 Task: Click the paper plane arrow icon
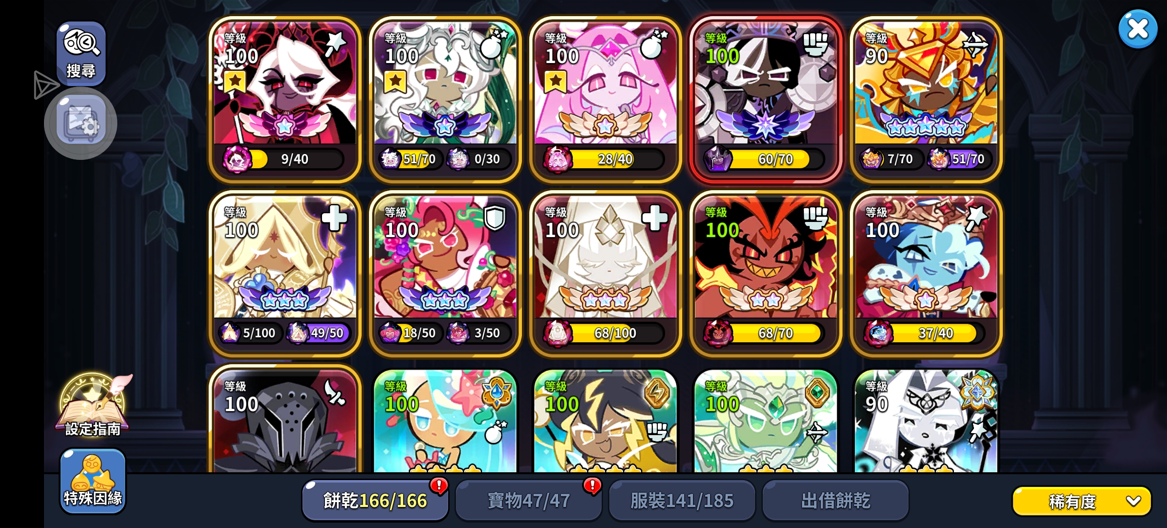pyautogui.click(x=45, y=85)
